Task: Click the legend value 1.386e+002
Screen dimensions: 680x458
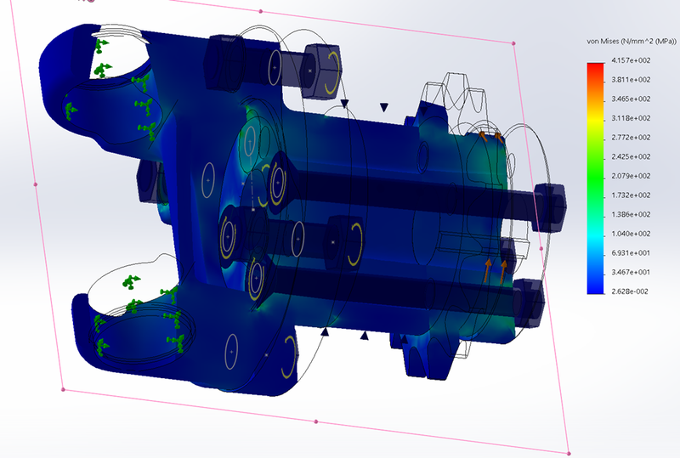Action: (x=631, y=214)
